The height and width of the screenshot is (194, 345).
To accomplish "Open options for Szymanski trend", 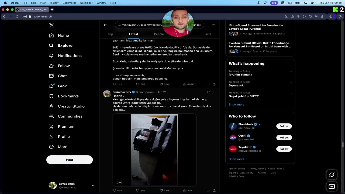I will pyautogui.click(x=290, y=82).
